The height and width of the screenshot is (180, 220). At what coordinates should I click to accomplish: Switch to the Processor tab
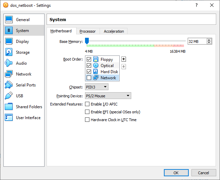pyautogui.click(x=87, y=31)
